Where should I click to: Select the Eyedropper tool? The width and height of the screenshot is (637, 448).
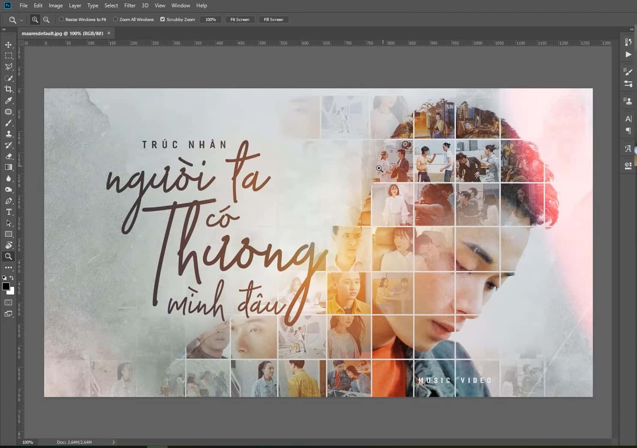click(9, 100)
